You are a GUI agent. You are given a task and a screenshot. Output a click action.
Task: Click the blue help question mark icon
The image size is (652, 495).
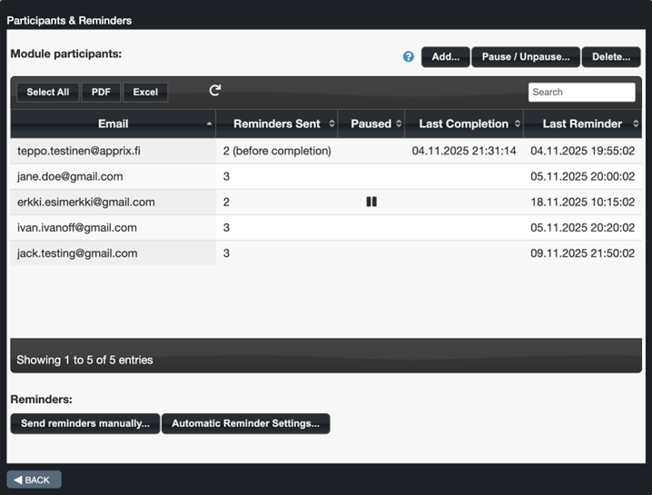409,56
